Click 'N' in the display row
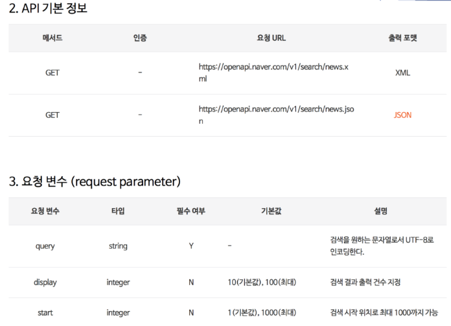The width and height of the screenshot is (451, 326). point(191,283)
